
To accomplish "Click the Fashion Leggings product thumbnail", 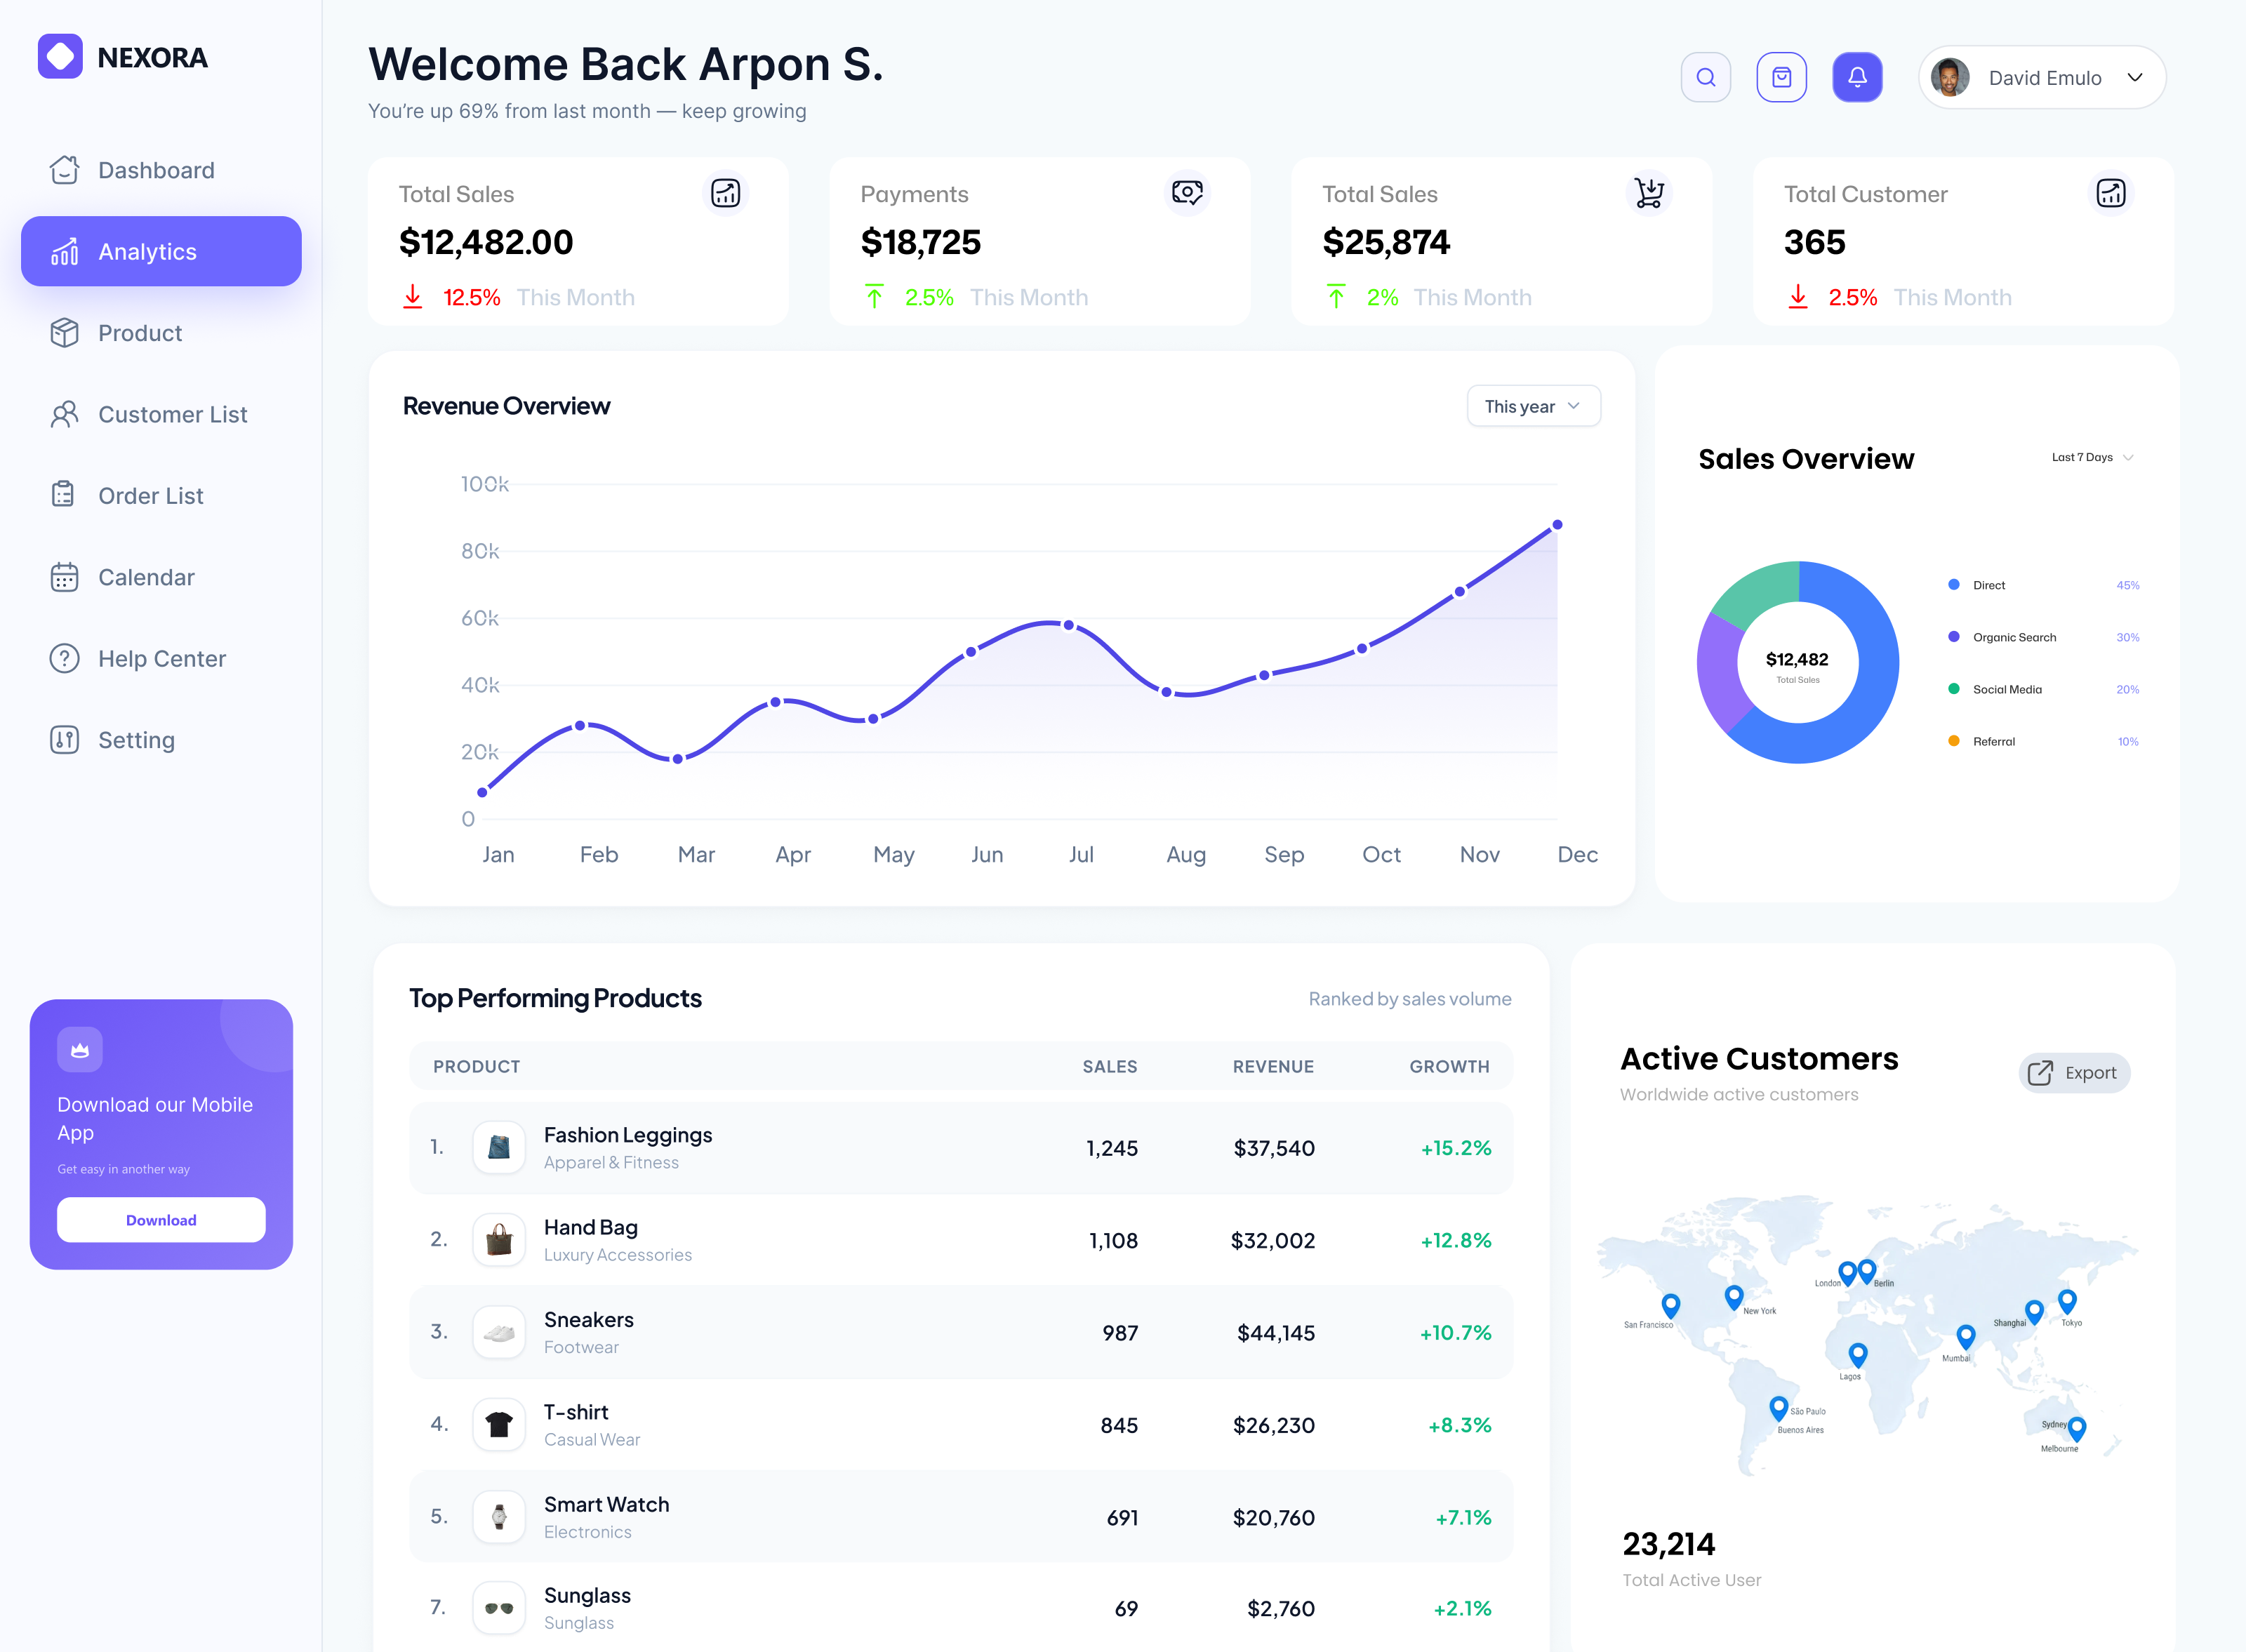I will [499, 1147].
